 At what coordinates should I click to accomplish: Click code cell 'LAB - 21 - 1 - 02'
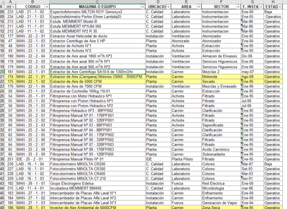pyautogui.click(x=33, y=12)
